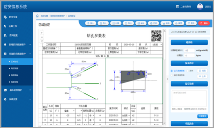Screen dimensions: 214x128
Task: Select the 钻孔信息表单 radio option
Action: 172,71
